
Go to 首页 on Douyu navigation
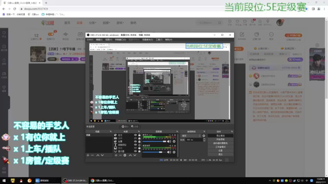click(x=67, y=23)
